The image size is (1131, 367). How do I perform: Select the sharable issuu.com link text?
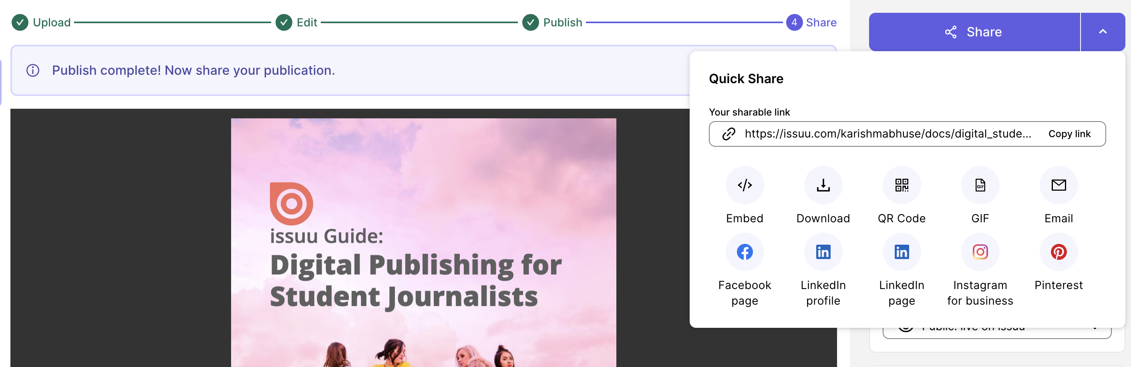click(888, 134)
